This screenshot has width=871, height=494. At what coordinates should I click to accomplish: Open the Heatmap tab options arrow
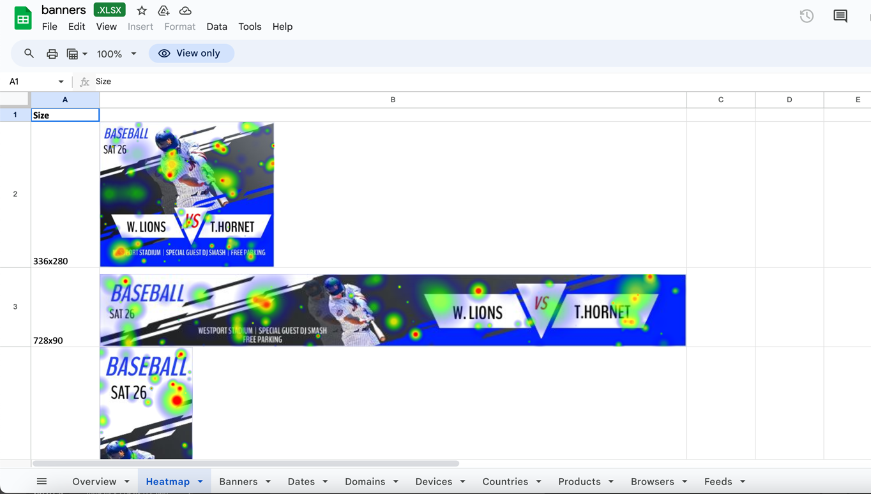point(201,481)
